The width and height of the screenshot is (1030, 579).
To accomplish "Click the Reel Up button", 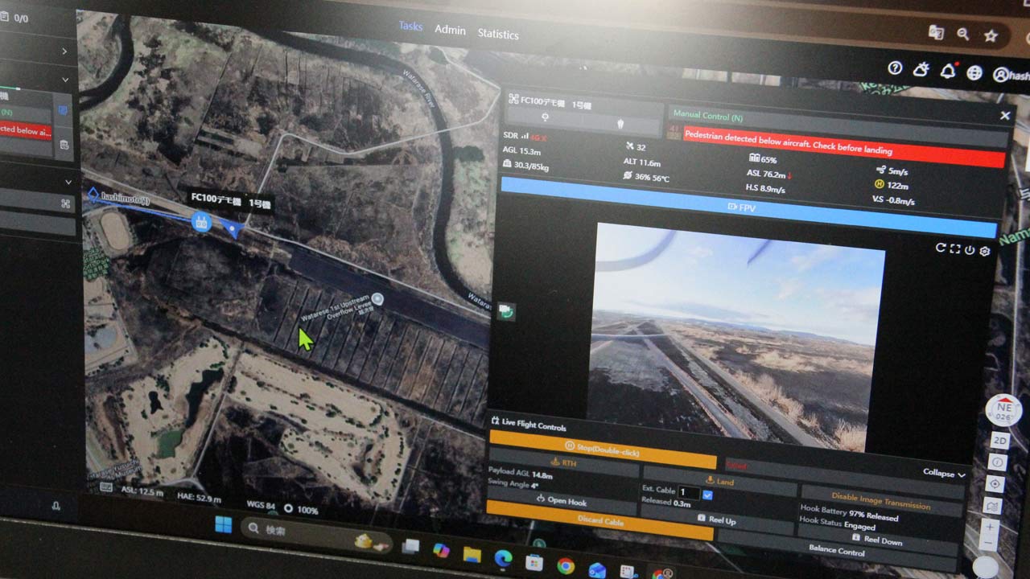I will tap(716, 520).
